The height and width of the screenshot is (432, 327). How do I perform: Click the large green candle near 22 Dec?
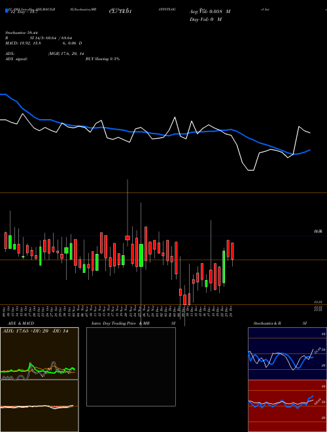click(224, 266)
